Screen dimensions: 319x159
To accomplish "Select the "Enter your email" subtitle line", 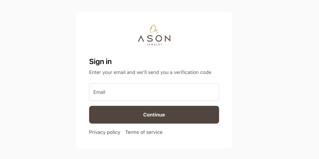I will click(150, 72).
